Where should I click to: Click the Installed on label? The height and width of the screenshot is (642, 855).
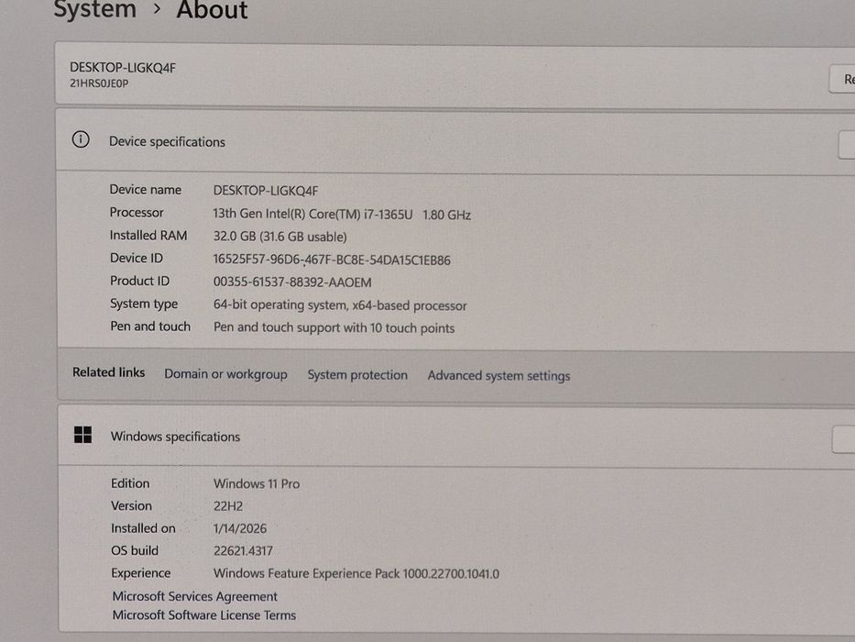pyautogui.click(x=143, y=528)
